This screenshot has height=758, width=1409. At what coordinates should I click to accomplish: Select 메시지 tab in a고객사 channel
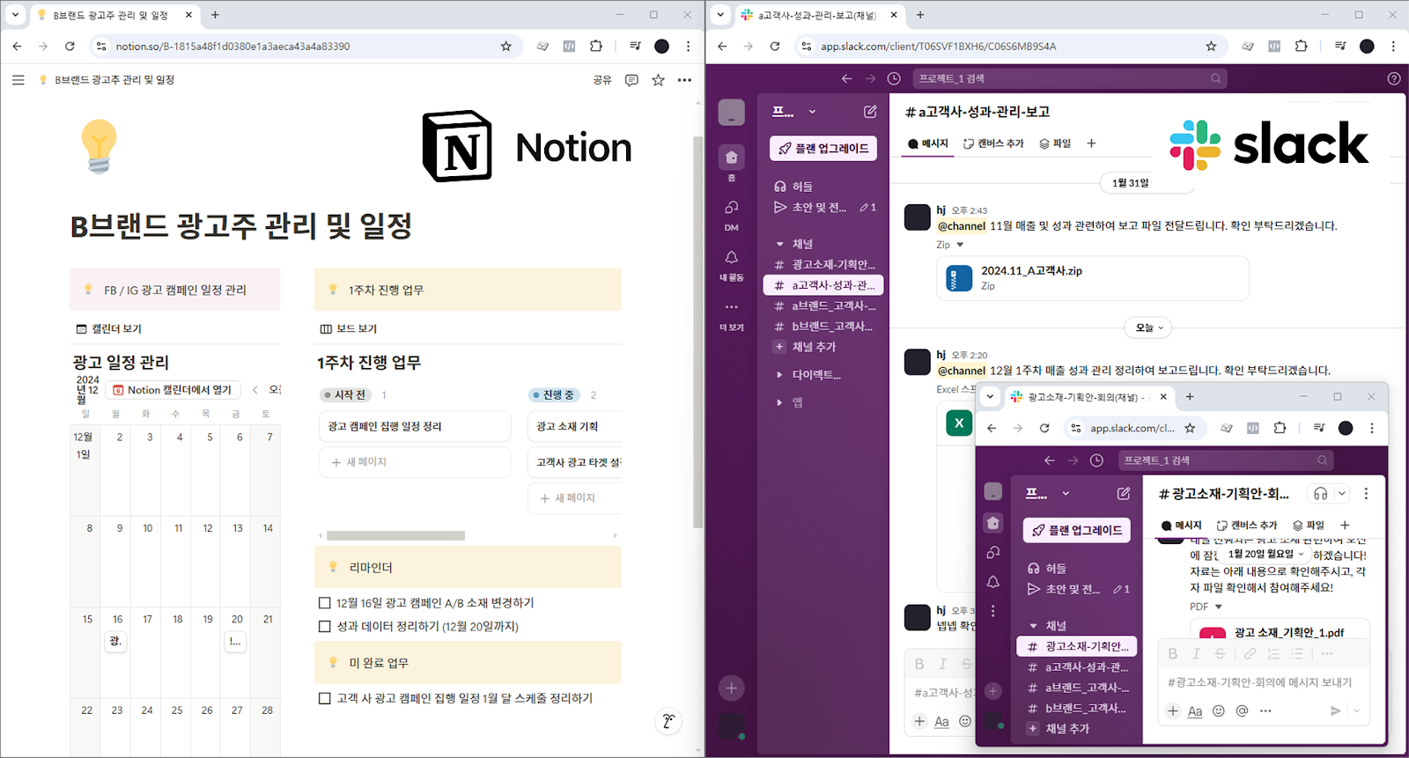click(929, 144)
